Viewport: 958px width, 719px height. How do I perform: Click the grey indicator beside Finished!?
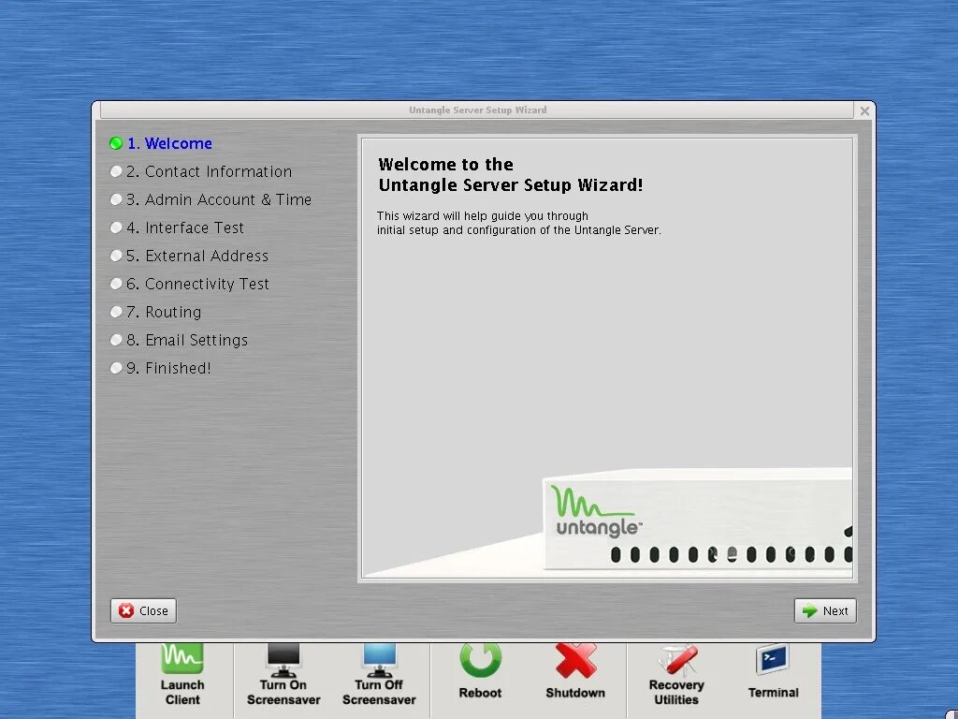[116, 369]
